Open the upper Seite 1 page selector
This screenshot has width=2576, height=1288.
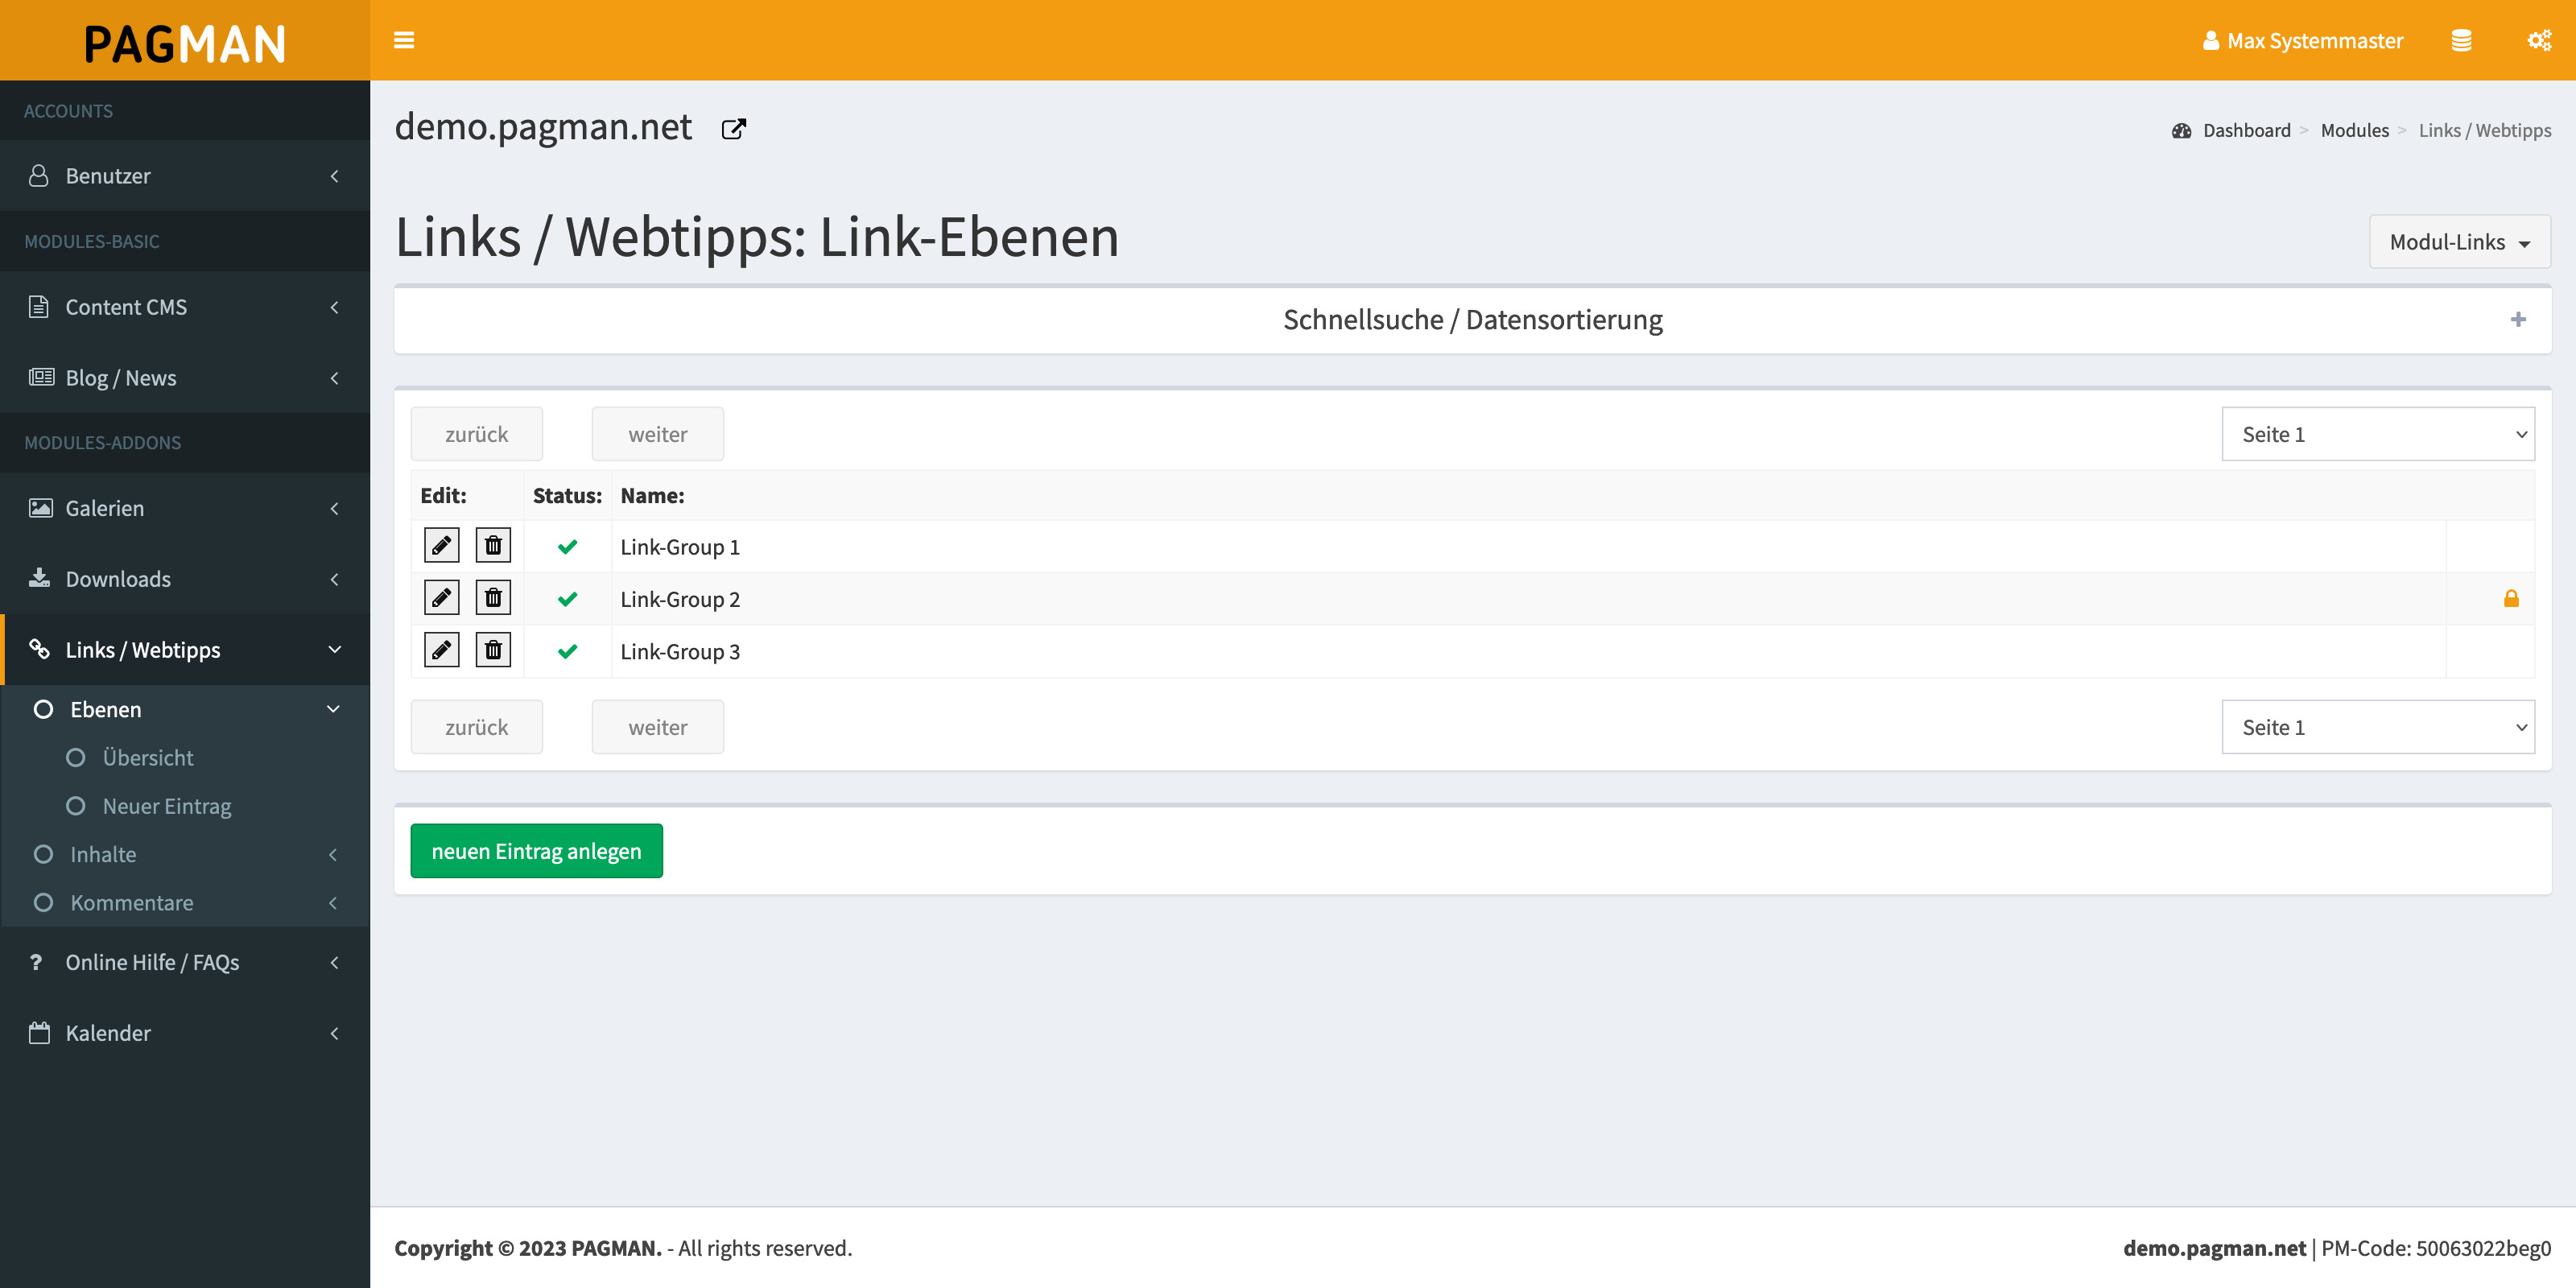(2378, 434)
